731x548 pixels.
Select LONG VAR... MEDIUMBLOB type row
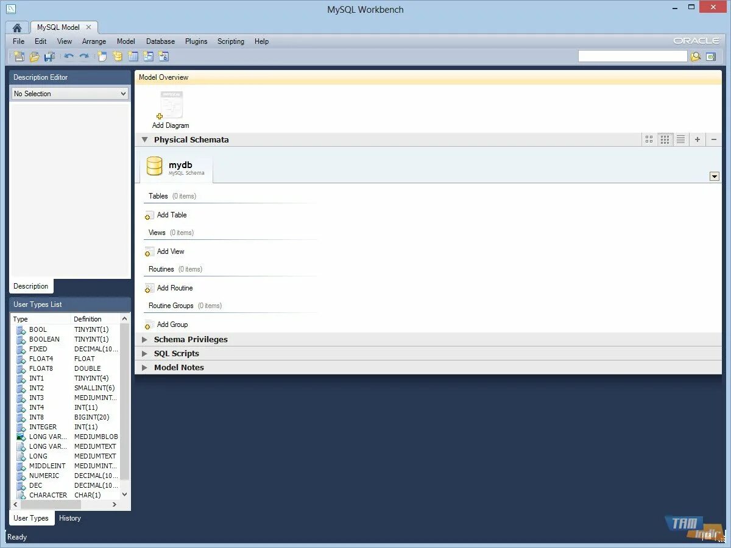(65, 437)
